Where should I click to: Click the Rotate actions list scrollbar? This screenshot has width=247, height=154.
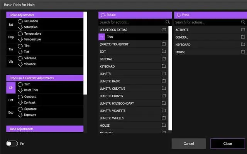170,78
